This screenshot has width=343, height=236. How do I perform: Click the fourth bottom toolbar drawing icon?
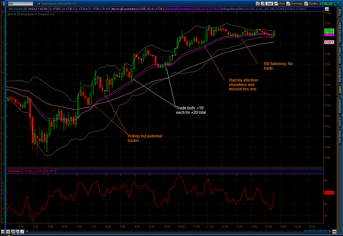coord(18,232)
